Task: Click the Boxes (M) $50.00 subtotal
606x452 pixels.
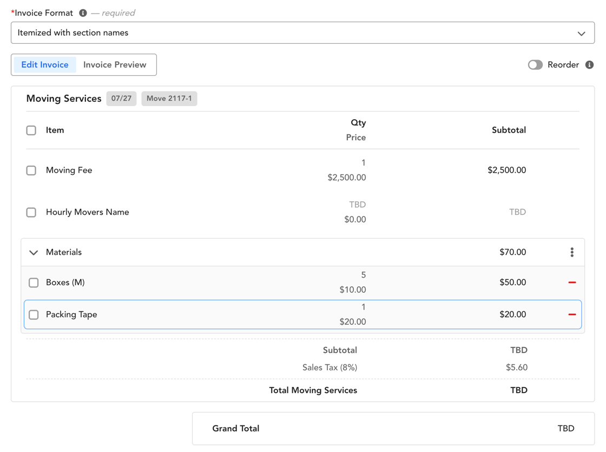Action: pyautogui.click(x=513, y=282)
